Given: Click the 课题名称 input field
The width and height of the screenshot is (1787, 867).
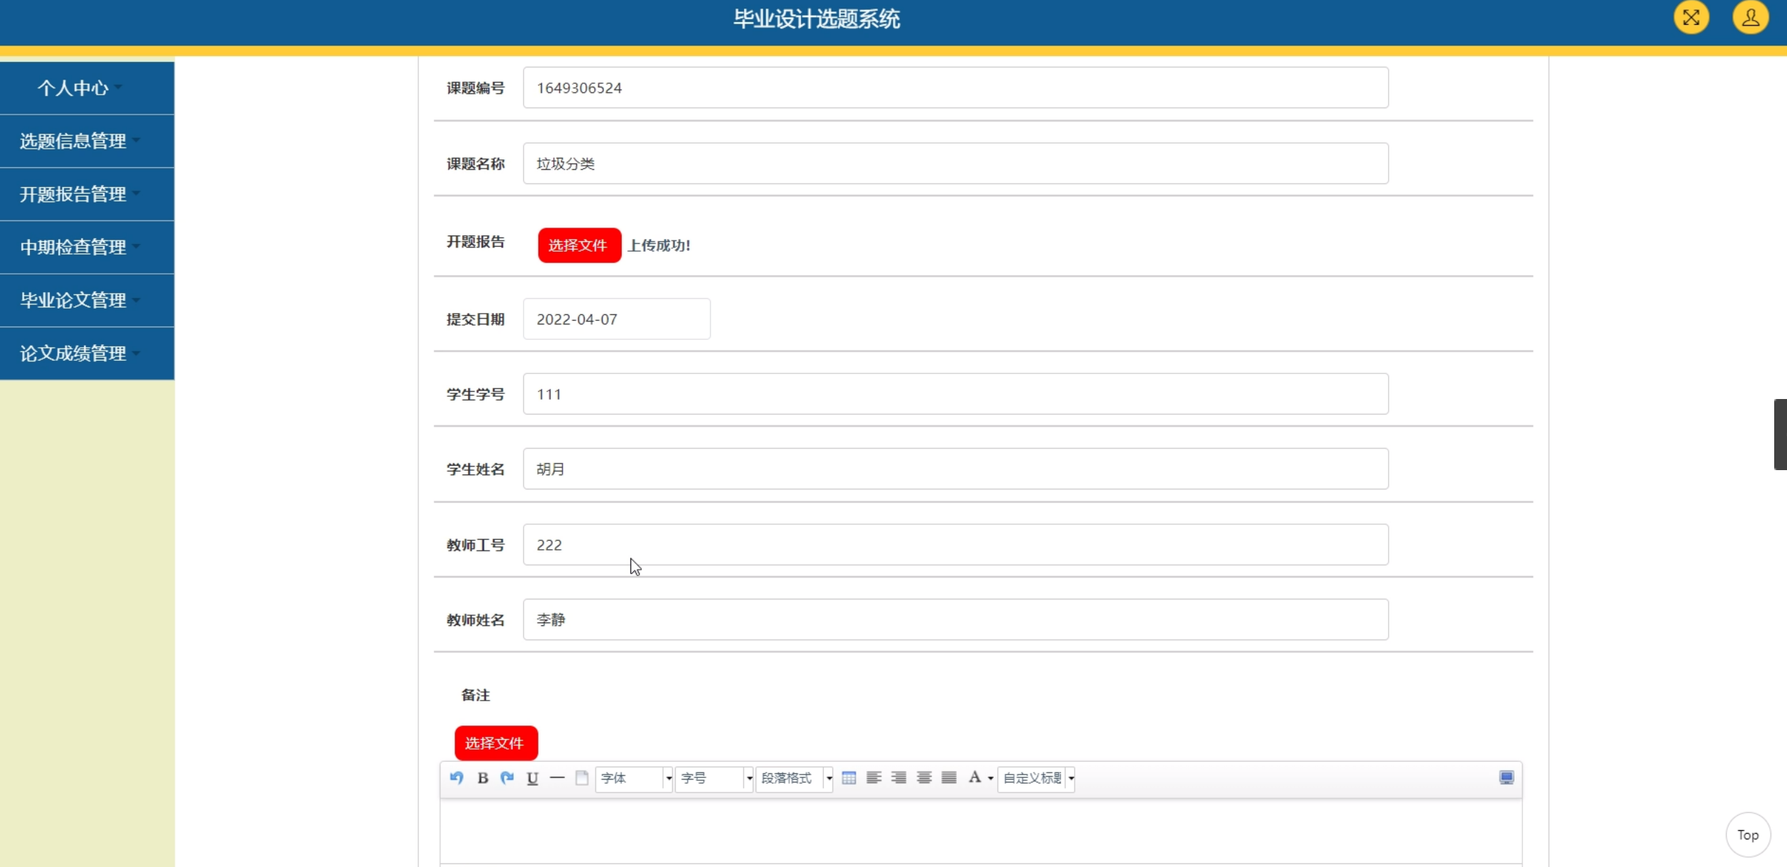Looking at the screenshot, I should (955, 164).
